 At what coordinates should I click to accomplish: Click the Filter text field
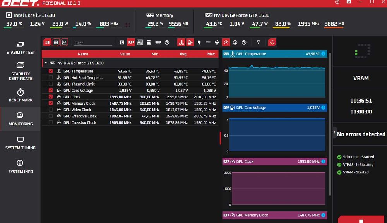tap(93, 43)
